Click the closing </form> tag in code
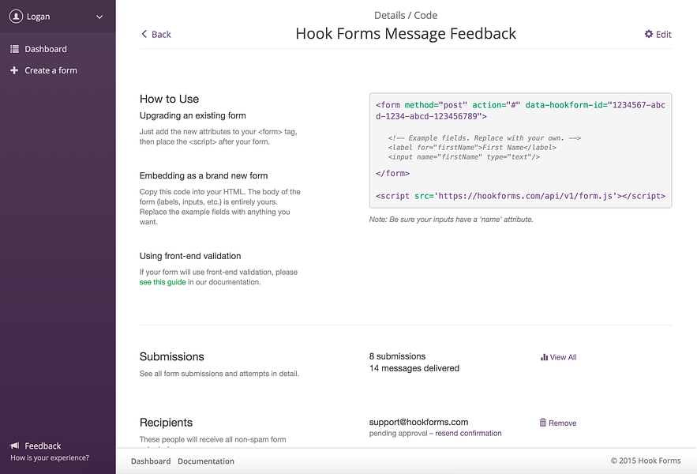Viewport: 697px width, 474px height. [392, 173]
